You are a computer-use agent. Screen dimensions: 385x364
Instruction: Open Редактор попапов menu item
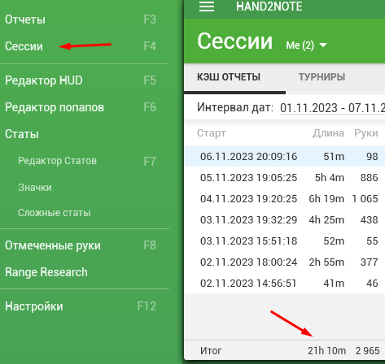(x=55, y=107)
